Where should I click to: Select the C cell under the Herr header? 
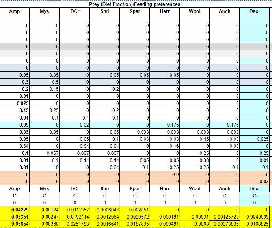coord(165,196)
